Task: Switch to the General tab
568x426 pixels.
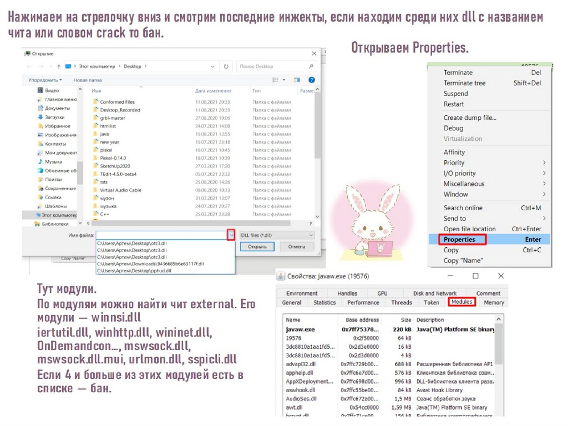Action: pos(292,302)
